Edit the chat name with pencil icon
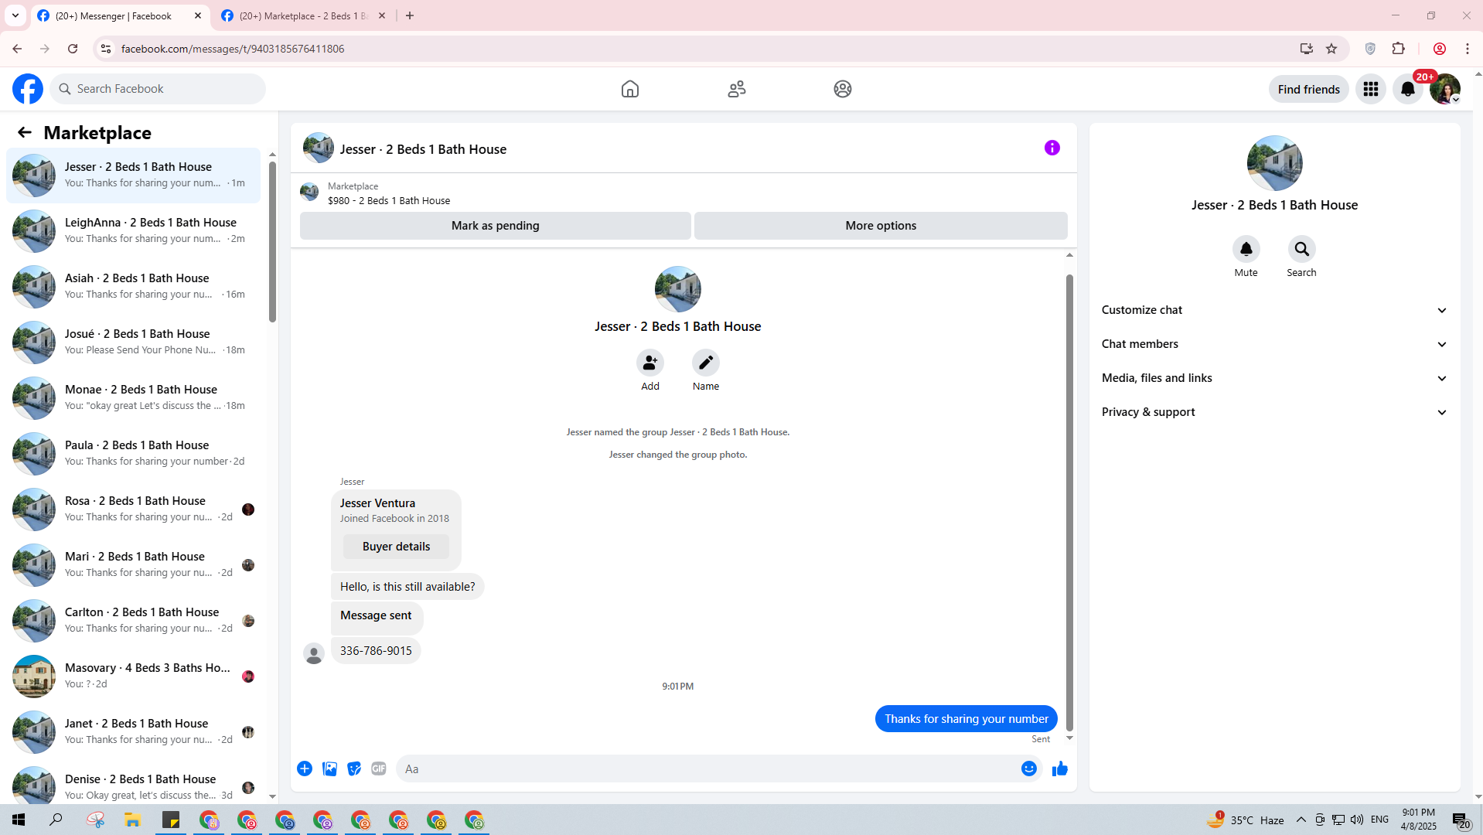 point(705,363)
